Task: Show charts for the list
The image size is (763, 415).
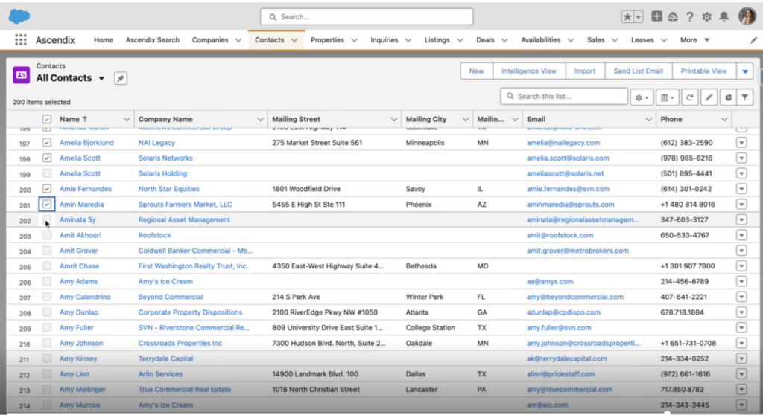Action: (x=729, y=97)
